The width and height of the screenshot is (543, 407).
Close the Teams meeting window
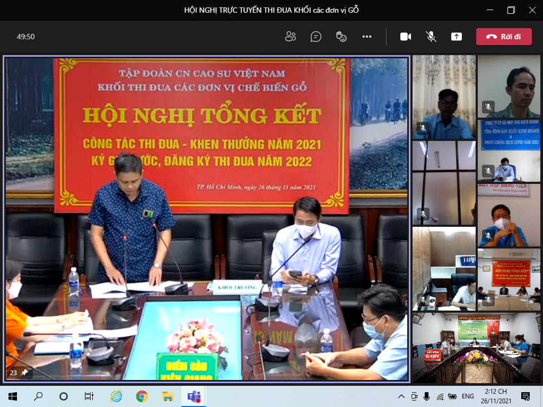(x=532, y=10)
